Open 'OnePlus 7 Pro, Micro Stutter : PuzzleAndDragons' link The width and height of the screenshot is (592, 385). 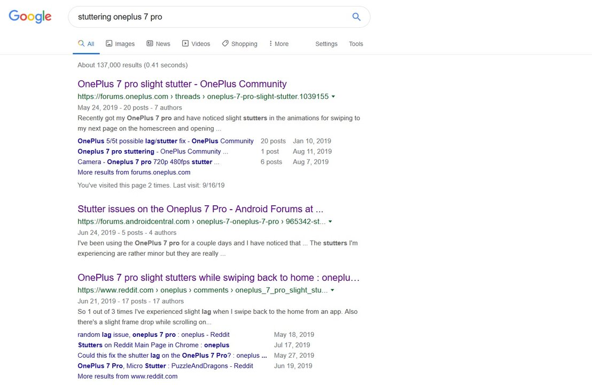165,366
